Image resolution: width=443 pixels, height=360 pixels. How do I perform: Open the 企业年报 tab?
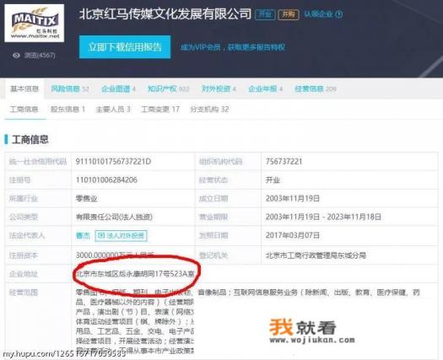point(265,89)
